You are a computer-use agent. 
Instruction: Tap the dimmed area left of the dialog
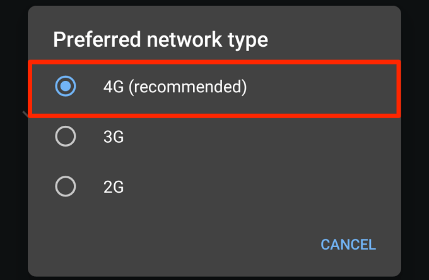(13, 139)
